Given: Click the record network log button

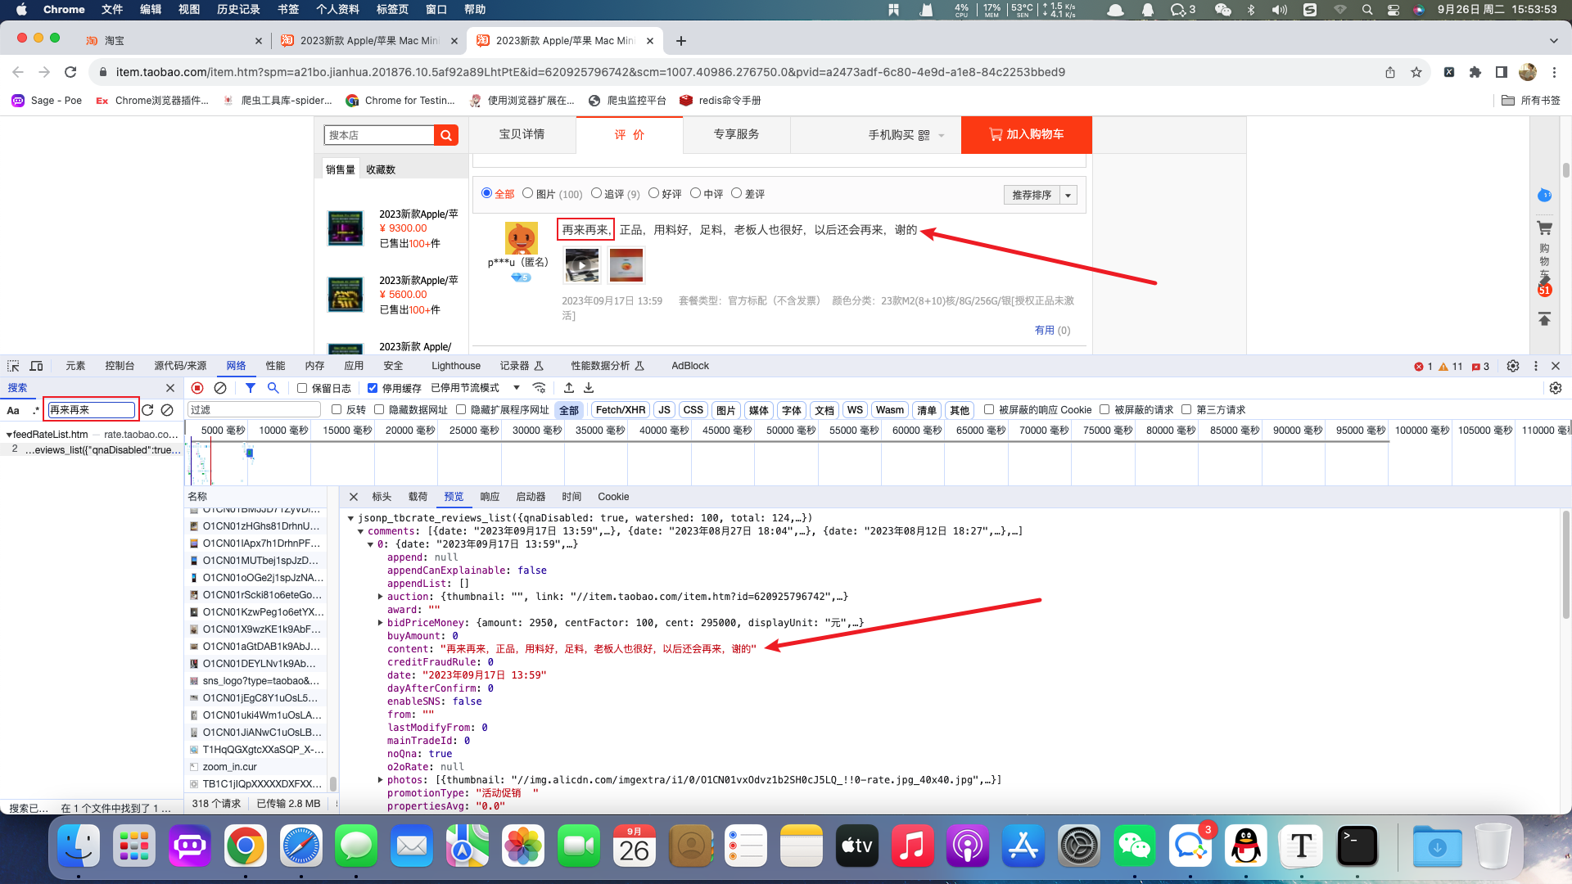Looking at the screenshot, I should (197, 388).
